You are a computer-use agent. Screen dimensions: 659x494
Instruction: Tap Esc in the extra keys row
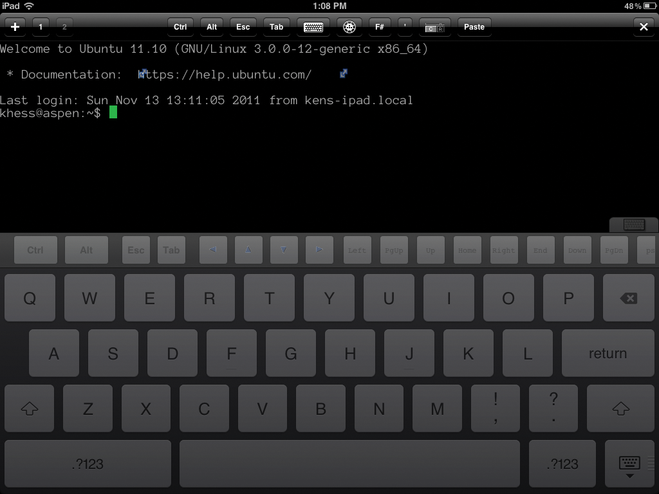[x=136, y=250]
